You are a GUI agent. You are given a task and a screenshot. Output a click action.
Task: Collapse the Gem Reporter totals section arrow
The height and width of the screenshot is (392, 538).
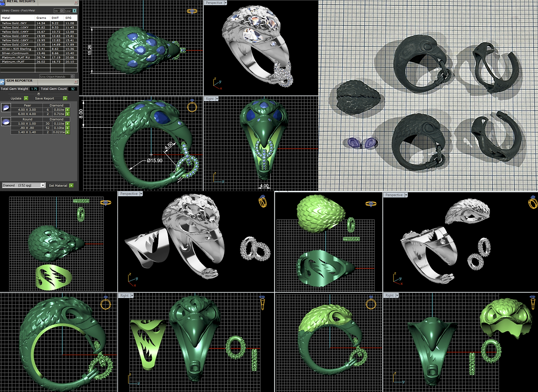tap(38, 94)
